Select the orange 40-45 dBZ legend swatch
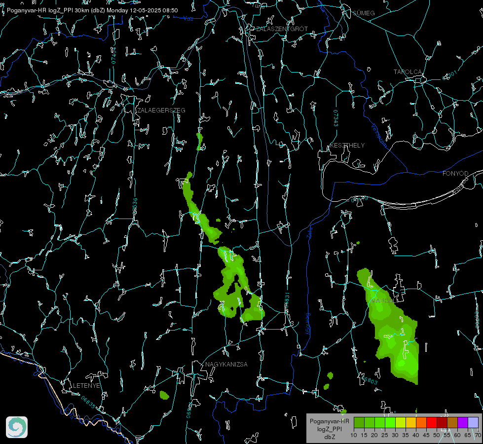The image size is (483, 444). point(421,422)
